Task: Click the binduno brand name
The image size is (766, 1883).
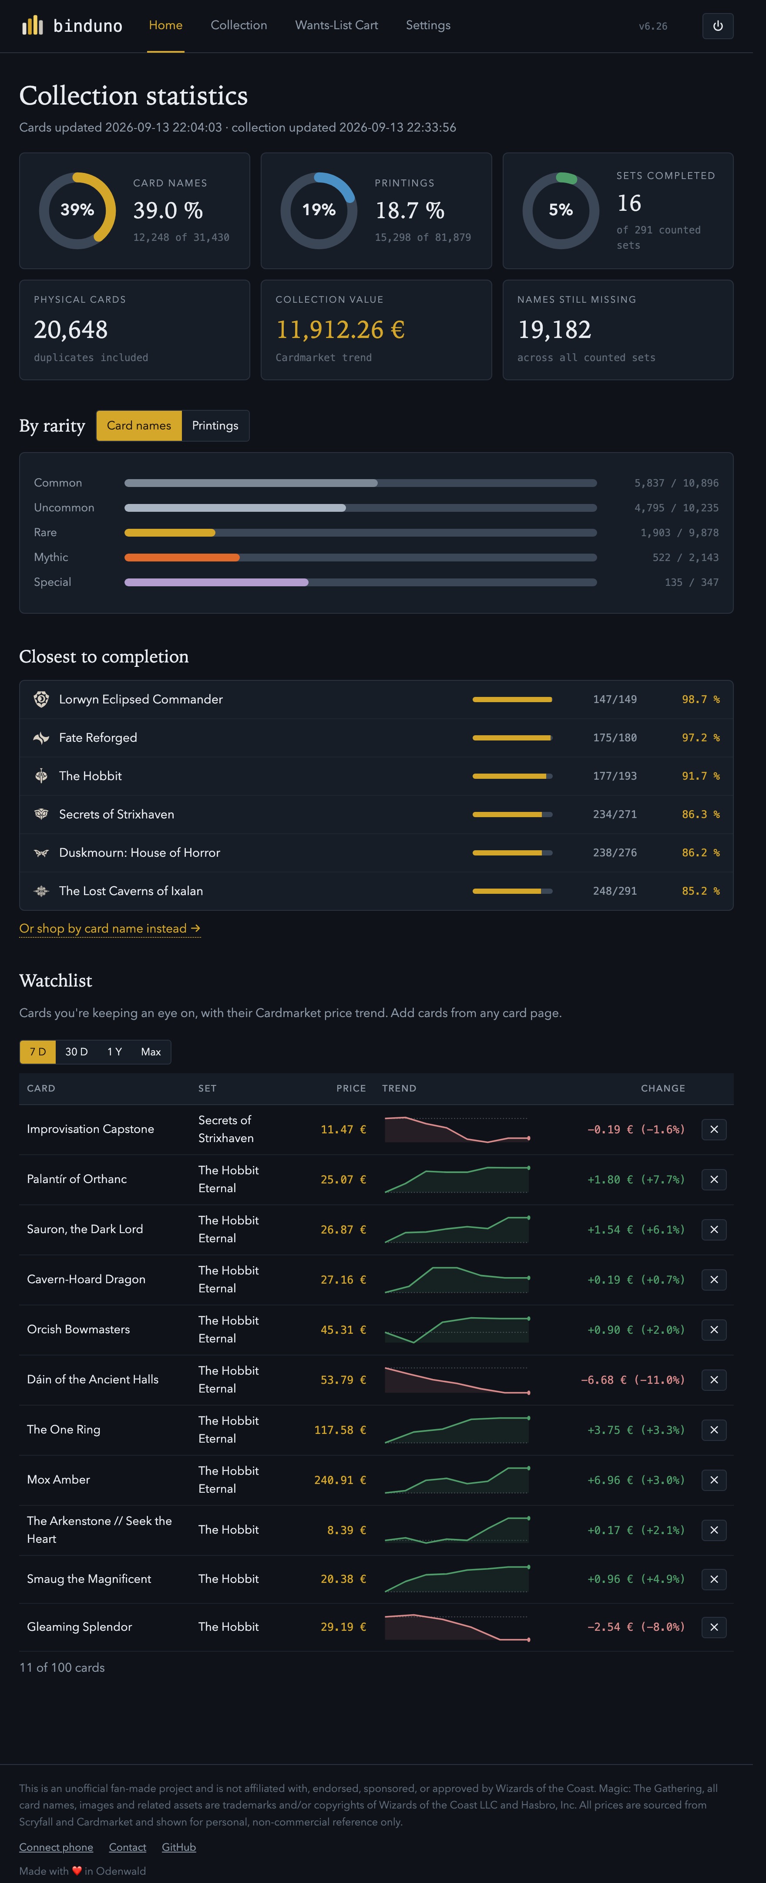Action: [87, 26]
